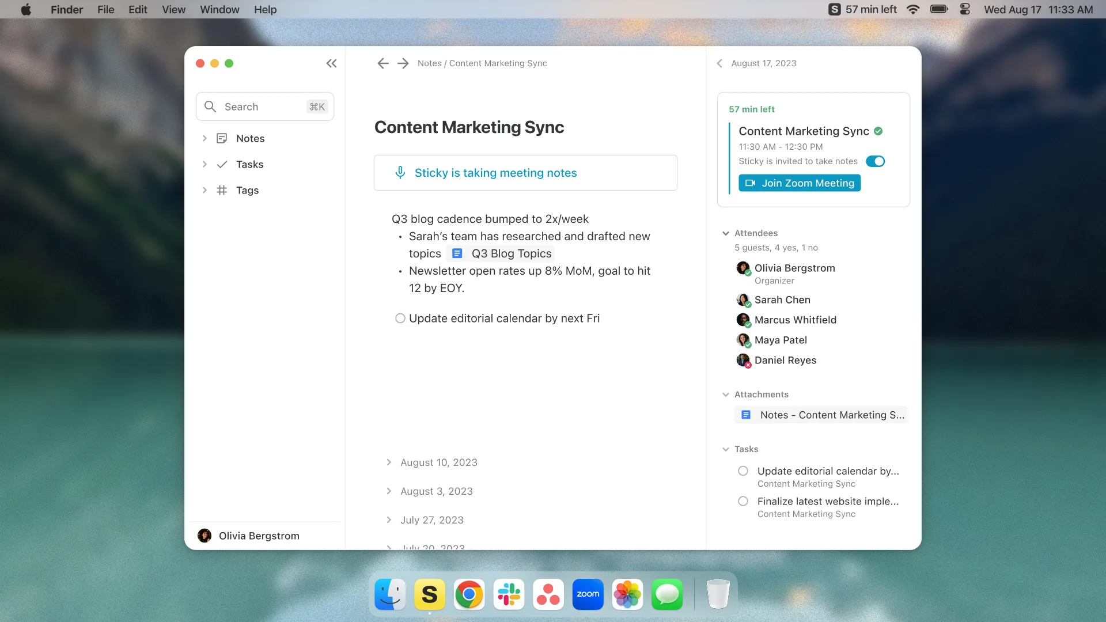The width and height of the screenshot is (1106, 622).
Task: Click the green verified badge next to meeting title
Action: (878, 131)
